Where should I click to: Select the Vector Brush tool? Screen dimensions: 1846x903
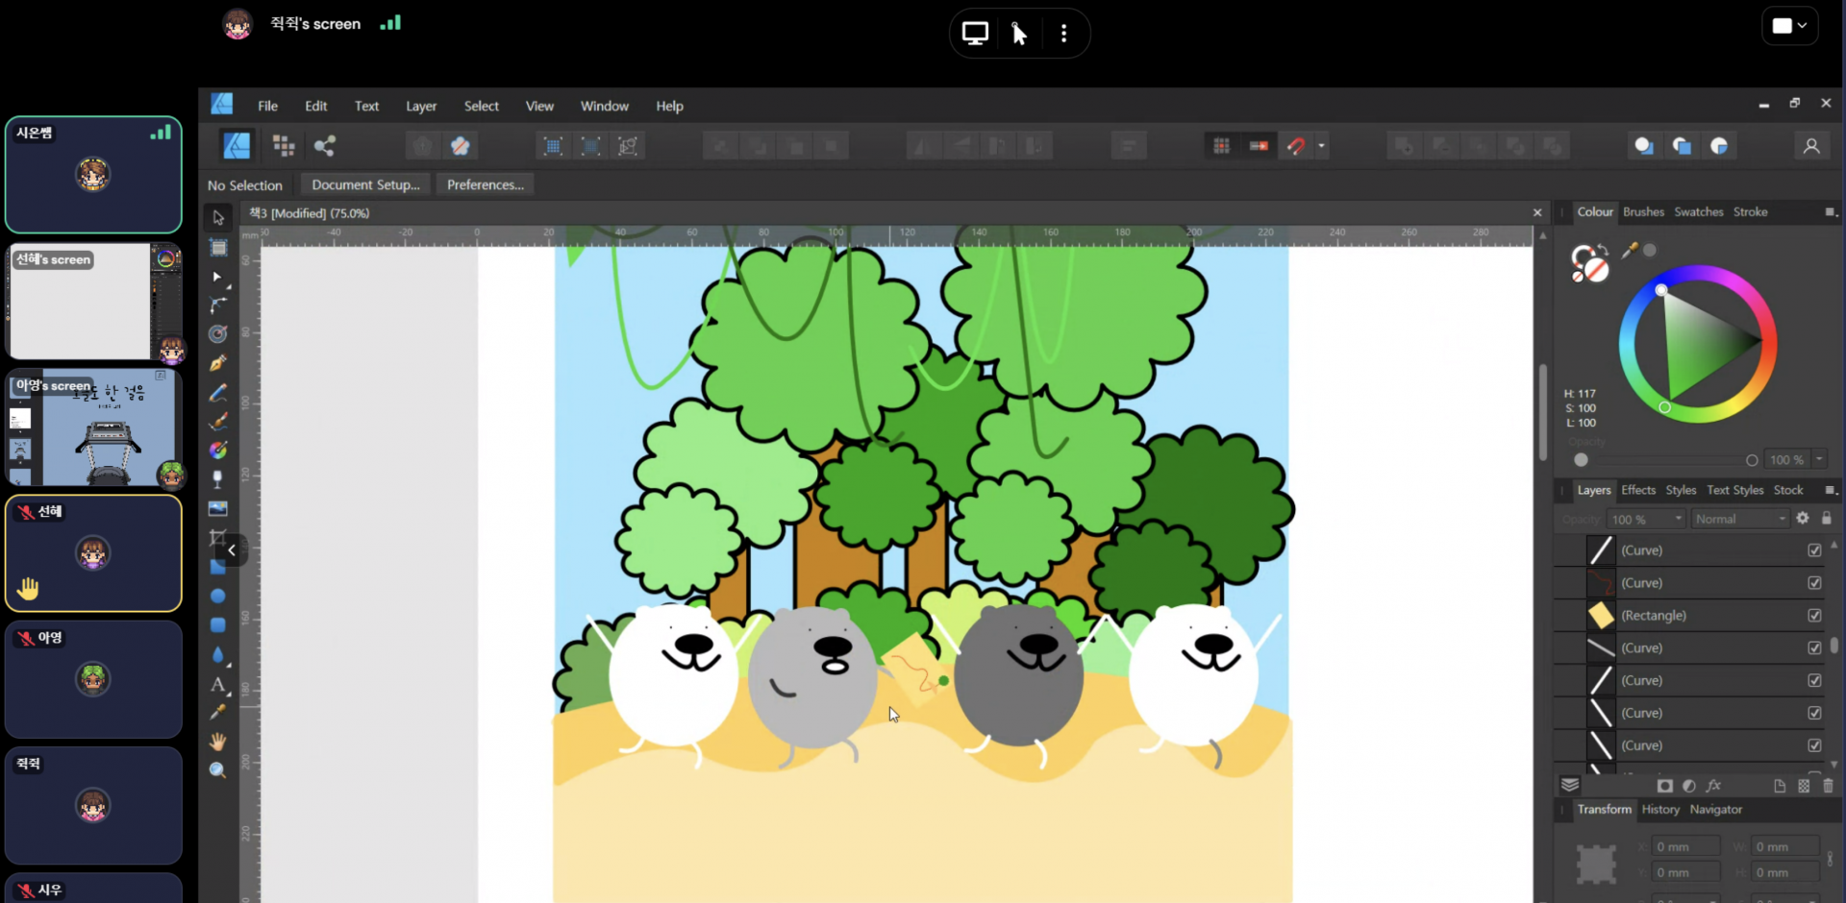click(218, 421)
